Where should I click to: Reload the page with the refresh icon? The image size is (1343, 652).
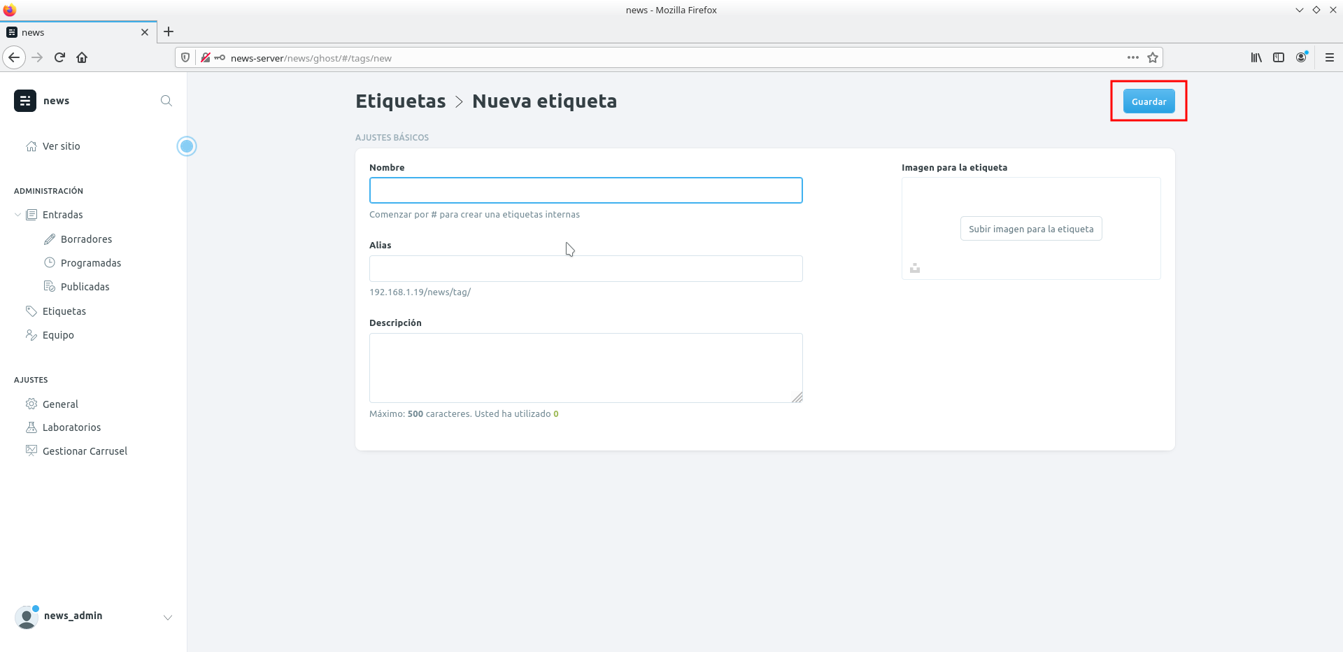tap(59, 57)
